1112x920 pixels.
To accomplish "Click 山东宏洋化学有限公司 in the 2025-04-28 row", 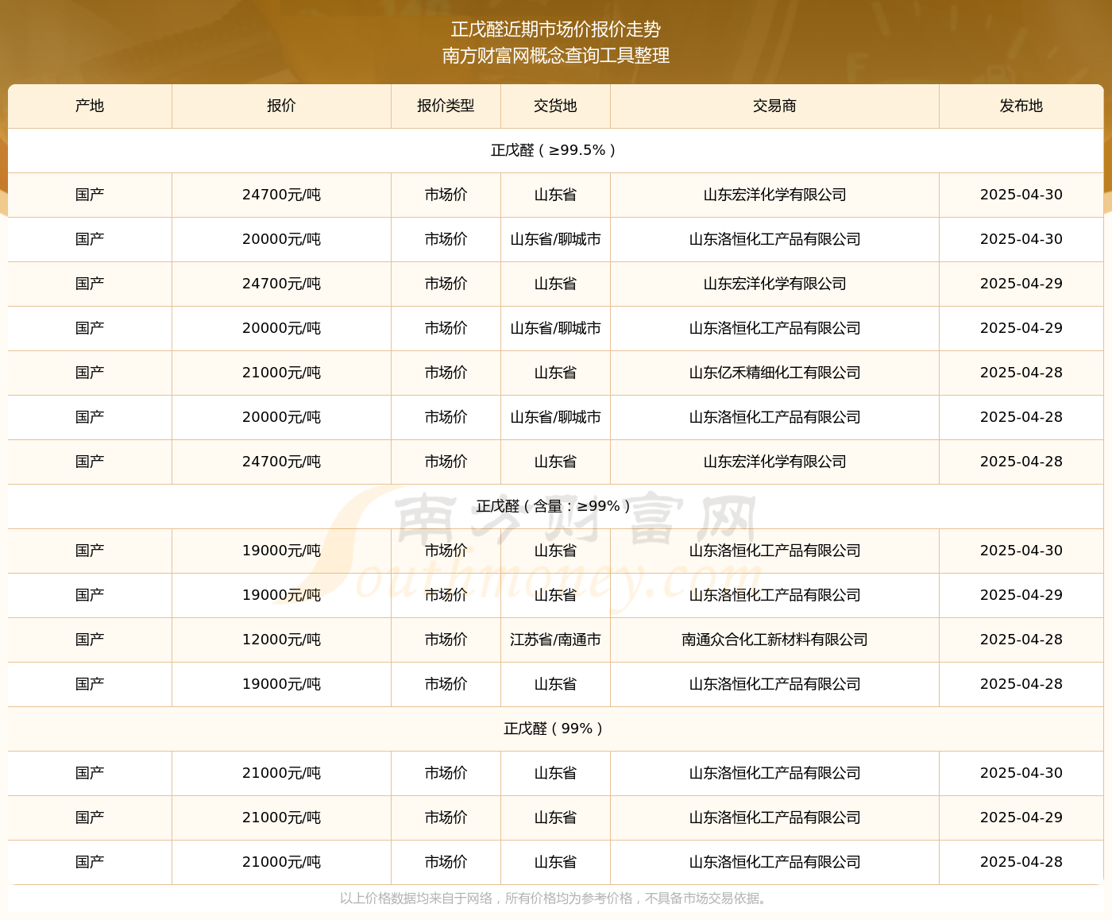I will pos(774,462).
